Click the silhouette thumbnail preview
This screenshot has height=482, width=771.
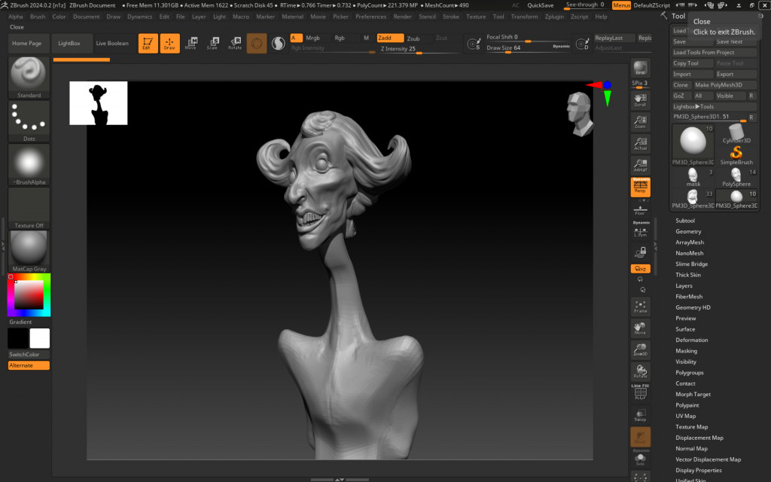99,102
